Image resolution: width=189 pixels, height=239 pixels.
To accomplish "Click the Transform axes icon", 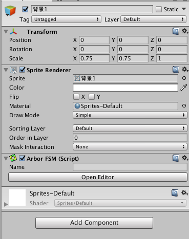I will pyautogui.click(x=13, y=32).
